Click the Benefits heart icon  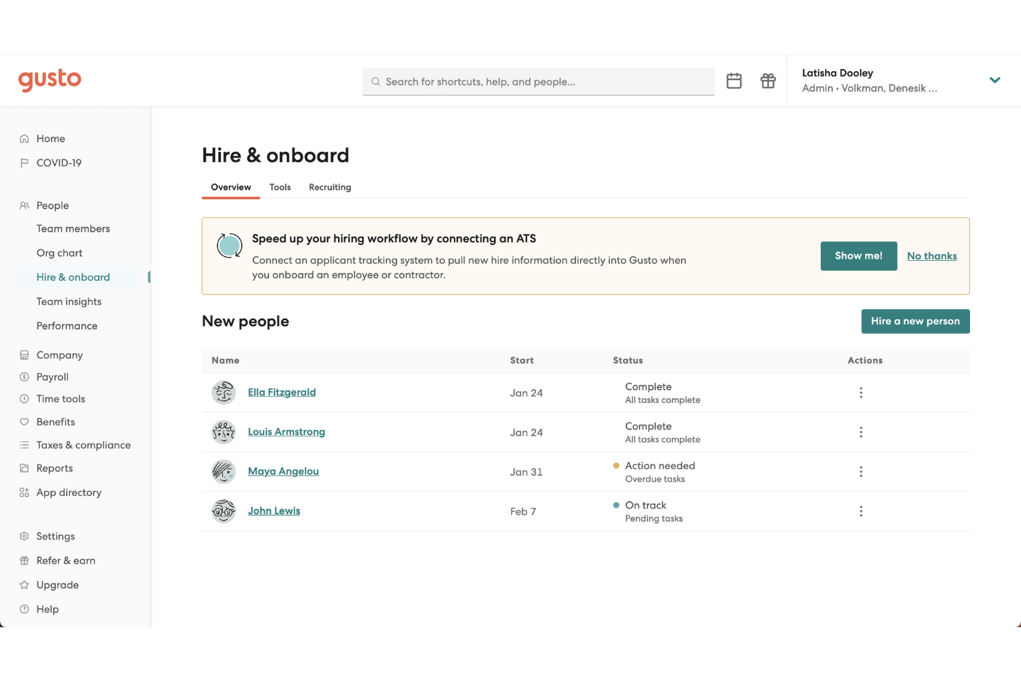(x=24, y=422)
